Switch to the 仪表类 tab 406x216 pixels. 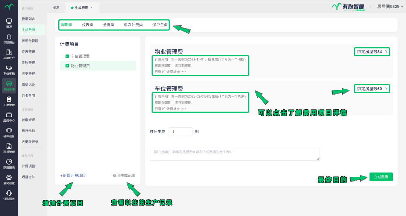click(88, 25)
